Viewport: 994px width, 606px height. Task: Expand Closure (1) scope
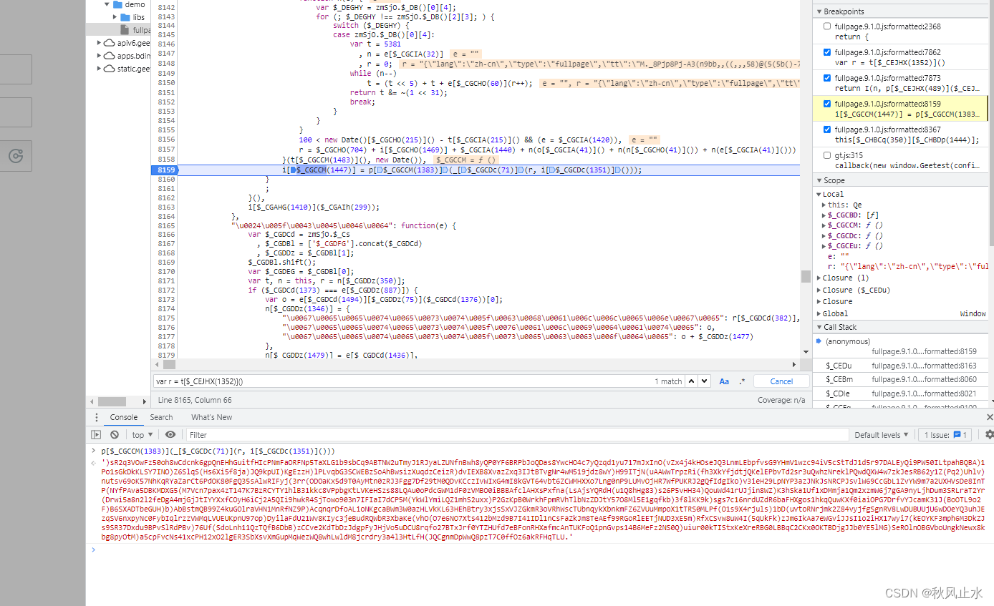tap(819, 278)
